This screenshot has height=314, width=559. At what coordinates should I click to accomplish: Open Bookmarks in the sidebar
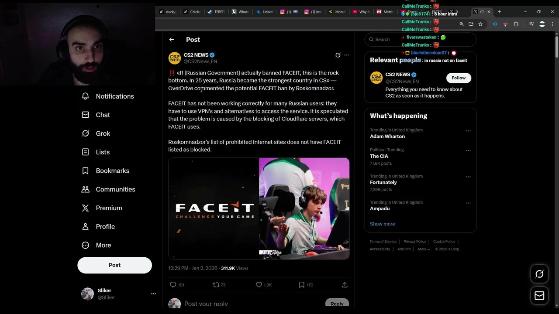105,171
